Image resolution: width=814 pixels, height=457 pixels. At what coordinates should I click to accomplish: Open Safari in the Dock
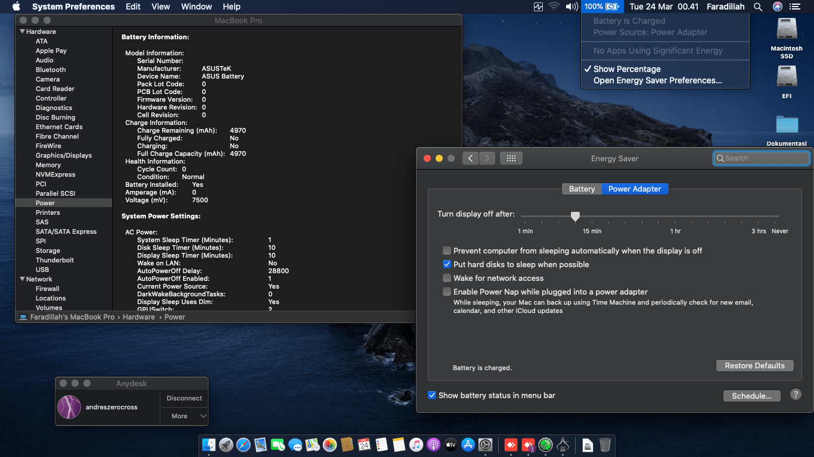tap(243, 445)
